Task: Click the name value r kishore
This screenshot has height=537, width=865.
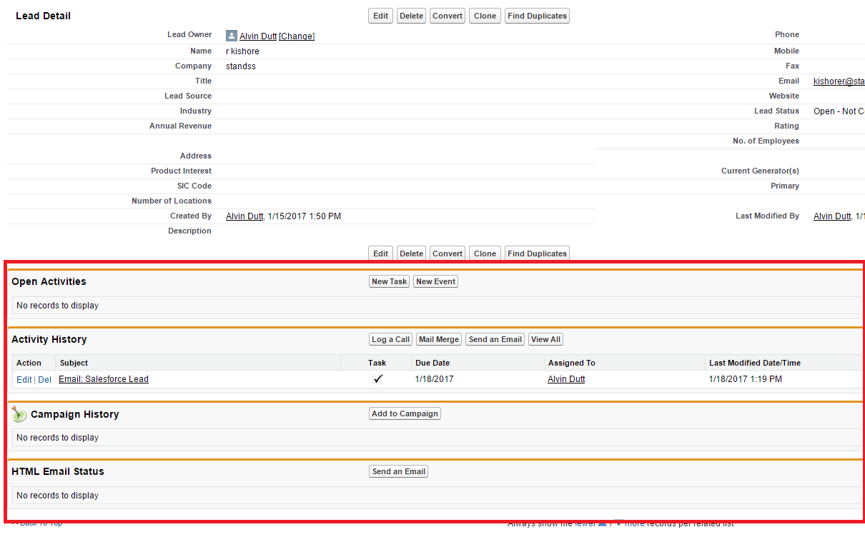Action: click(242, 51)
